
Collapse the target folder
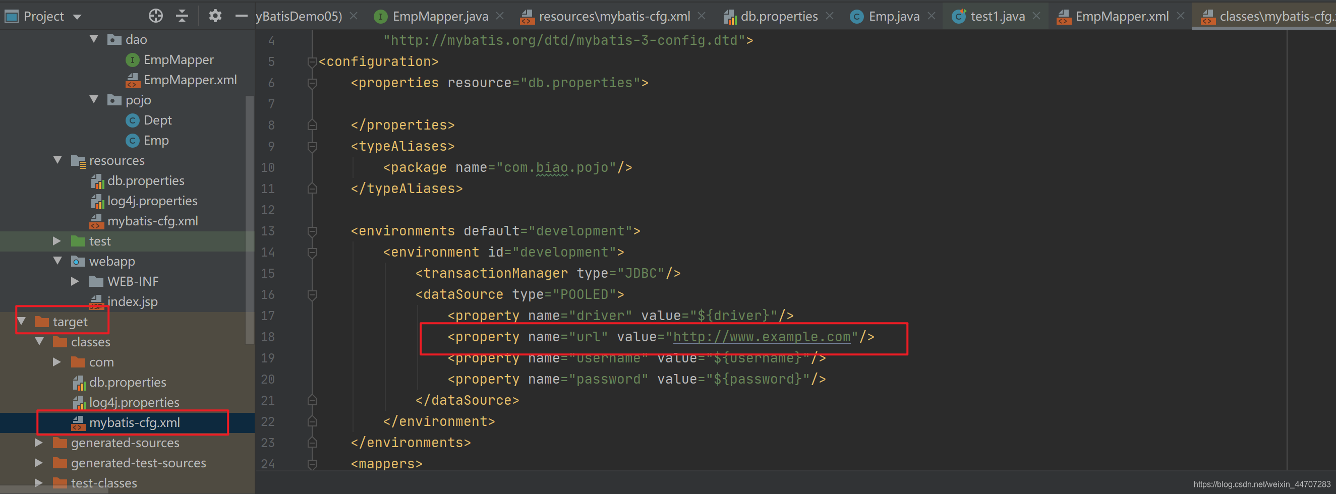point(21,322)
